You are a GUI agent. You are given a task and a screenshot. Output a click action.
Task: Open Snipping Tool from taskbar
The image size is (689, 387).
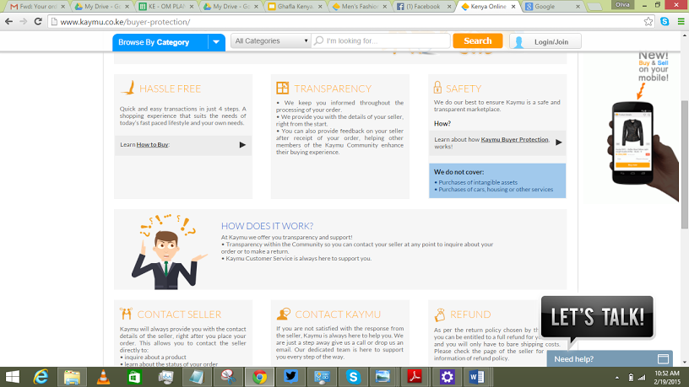(x=228, y=377)
